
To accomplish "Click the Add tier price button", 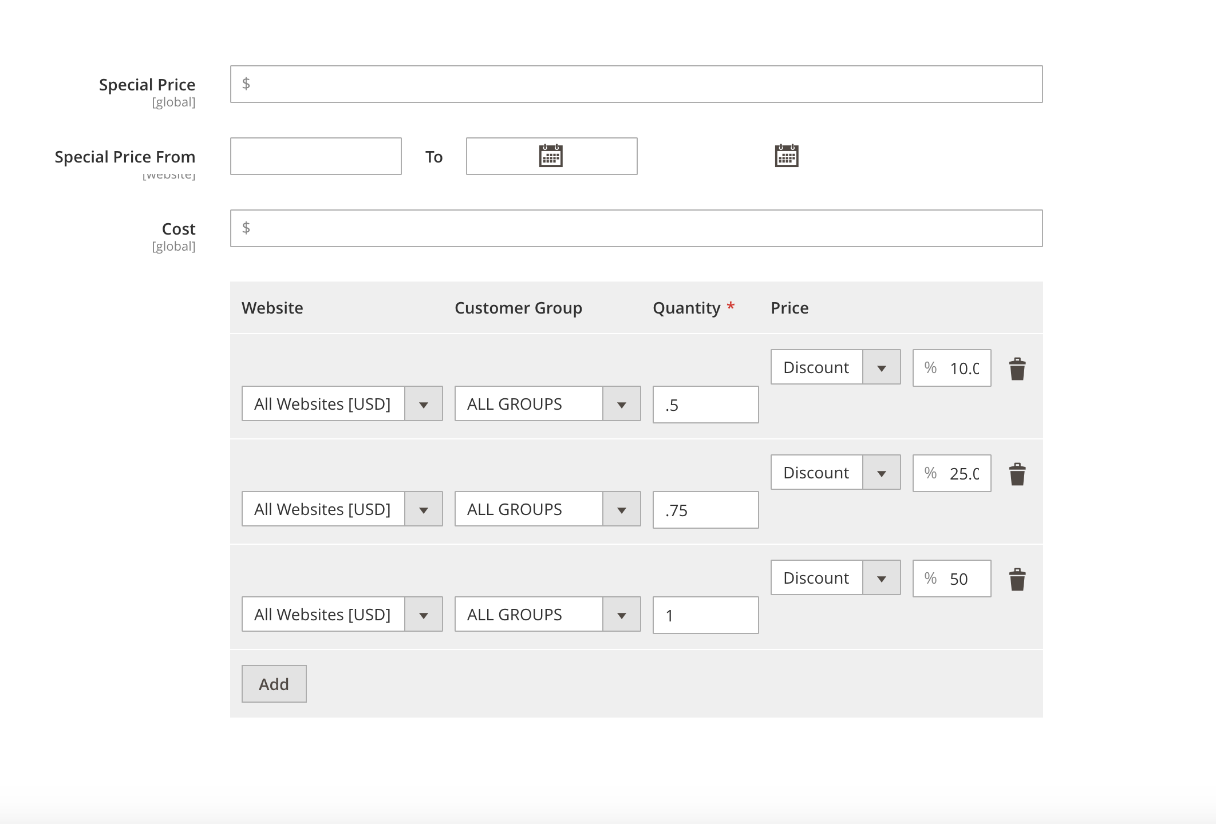I will (274, 684).
